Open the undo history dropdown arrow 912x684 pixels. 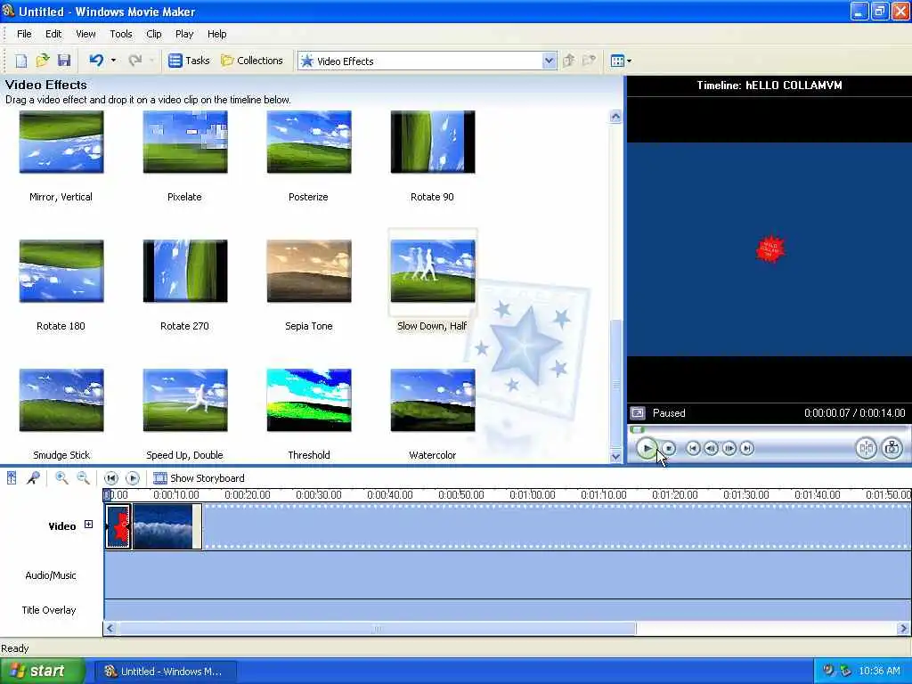113,61
